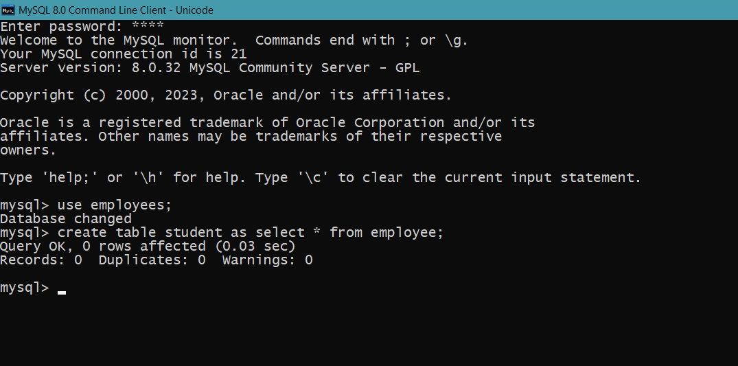This screenshot has width=738, height=366.
Task: Click 'Oracle is a registered trademark' line
Action: click(x=267, y=123)
